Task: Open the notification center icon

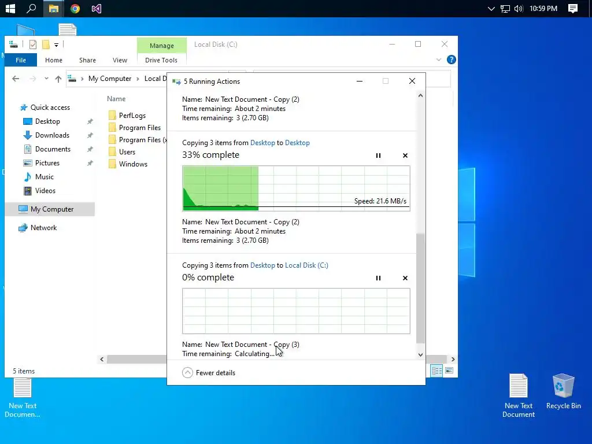Action: 573,8
